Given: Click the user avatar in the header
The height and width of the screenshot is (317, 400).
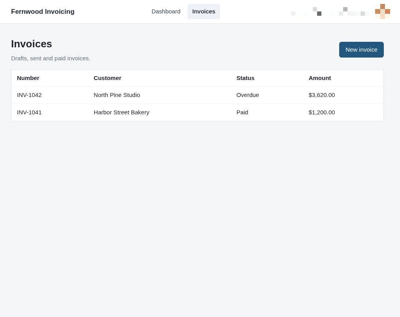Looking at the screenshot, I should (382, 11).
